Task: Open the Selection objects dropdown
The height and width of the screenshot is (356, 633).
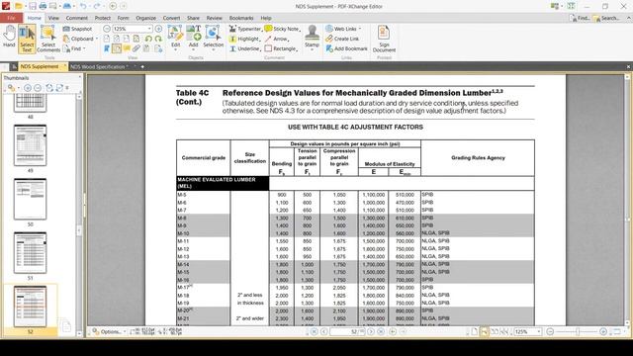Action: tap(213, 38)
